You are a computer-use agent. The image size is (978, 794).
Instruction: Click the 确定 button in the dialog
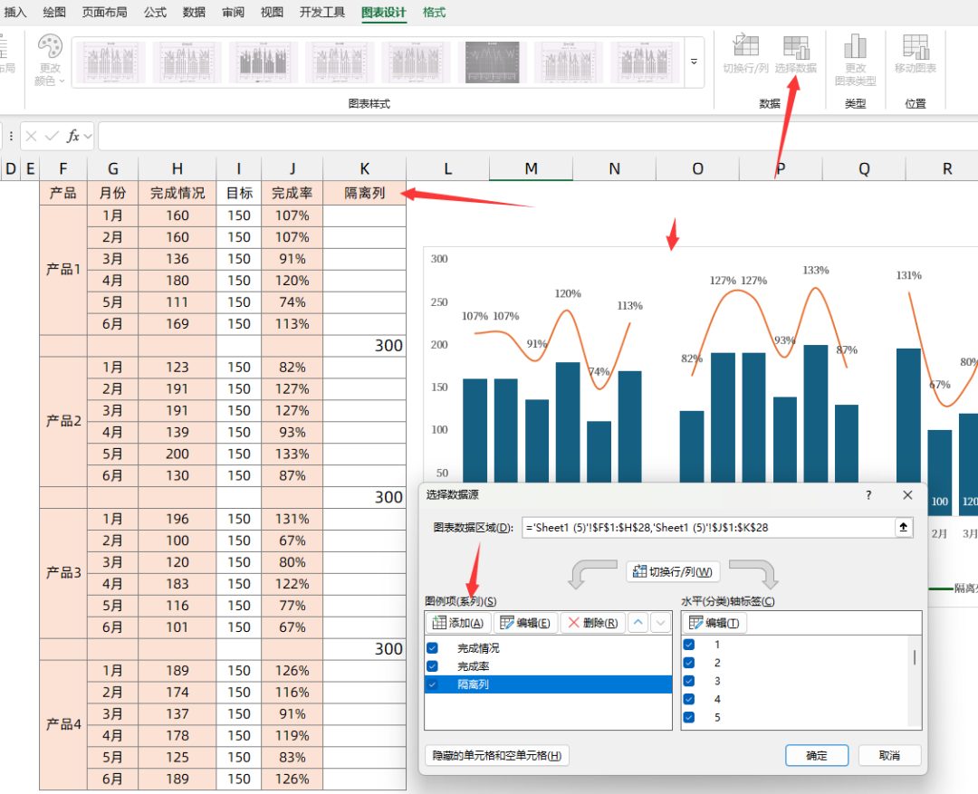point(817,755)
